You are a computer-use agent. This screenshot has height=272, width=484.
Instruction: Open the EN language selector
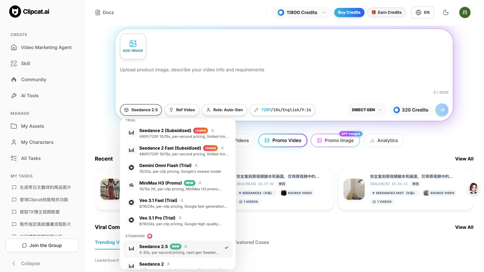click(x=423, y=12)
